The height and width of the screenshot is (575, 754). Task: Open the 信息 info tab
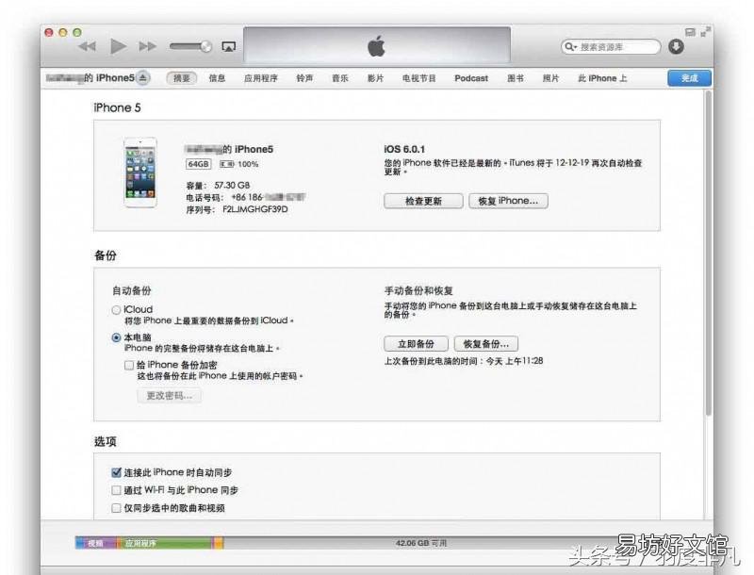(217, 78)
